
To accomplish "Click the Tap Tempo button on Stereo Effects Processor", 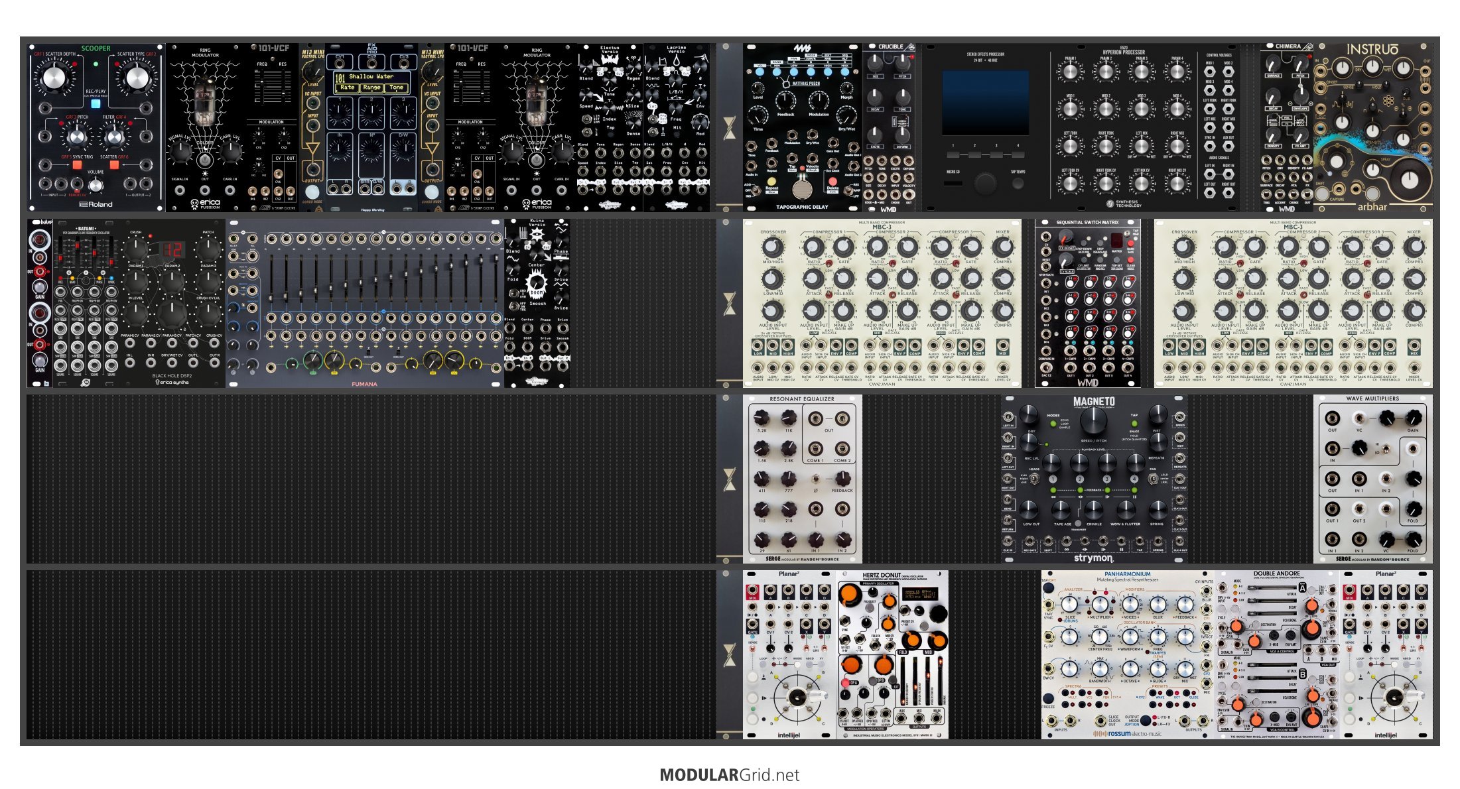I will (x=1018, y=184).
